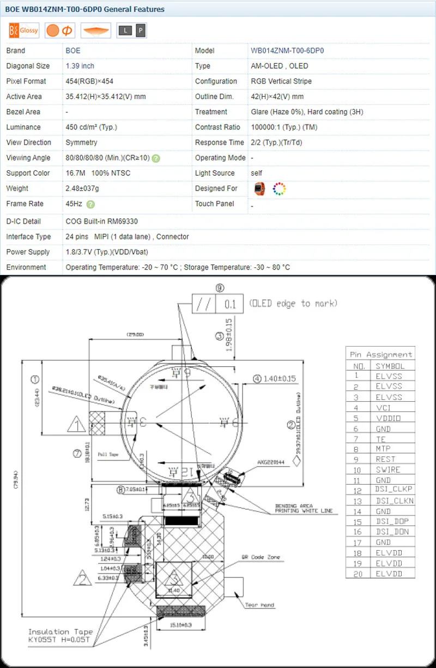Select the operating temperature environment value

click(x=178, y=267)
